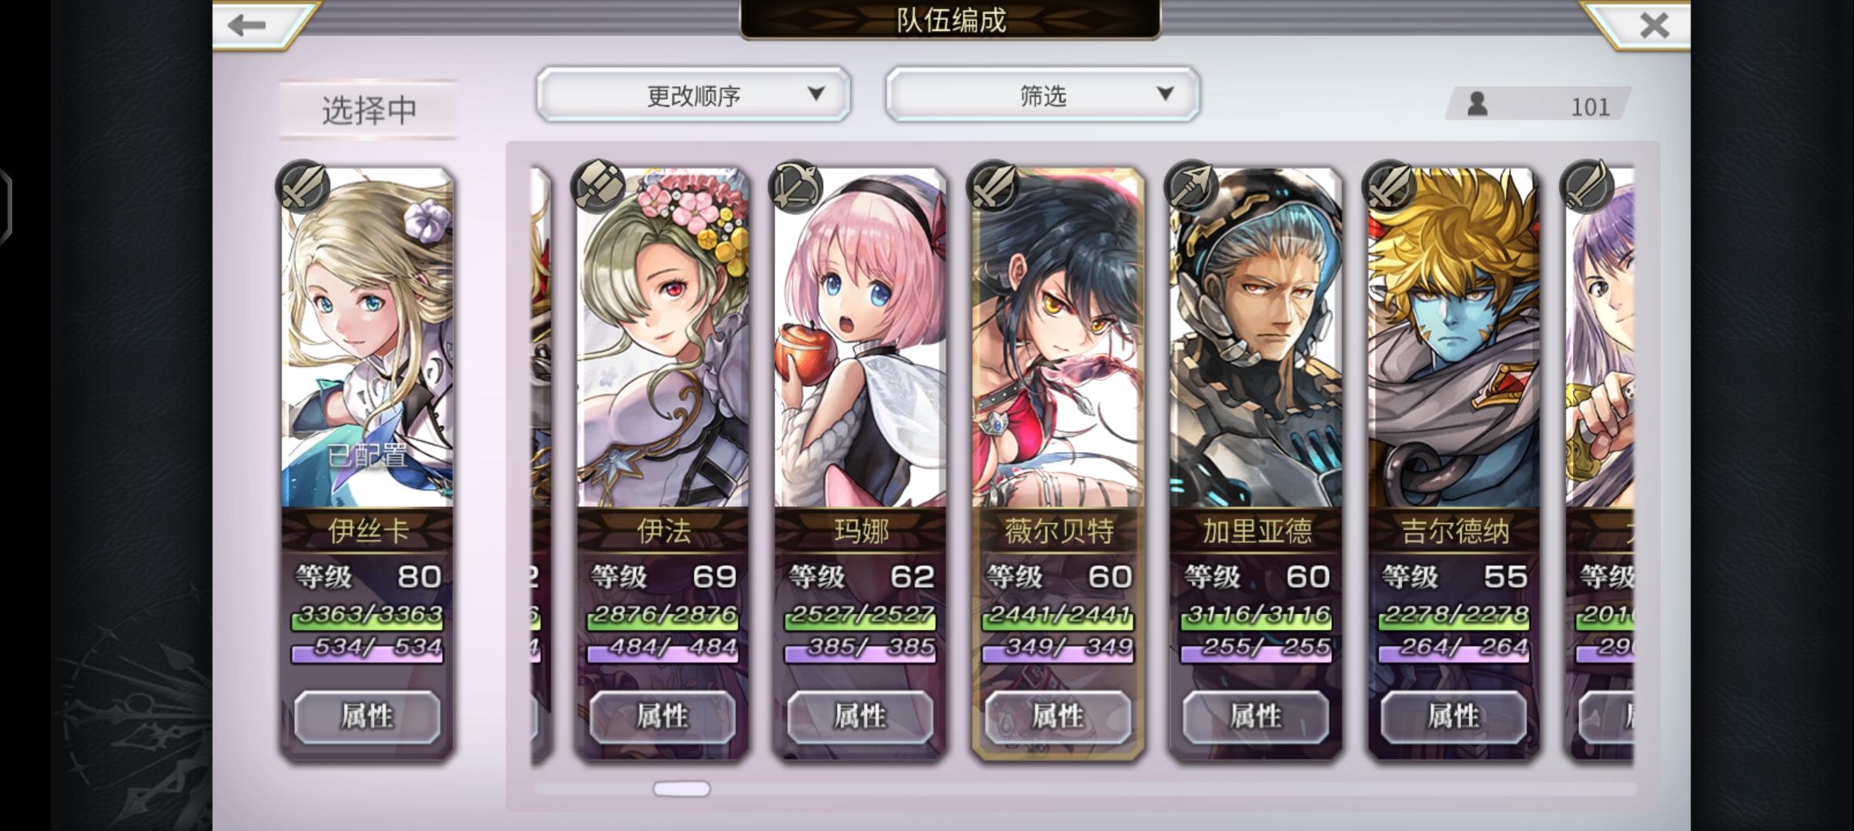Close the 队伍编成 screen with X
This screenshot has width=1854, height=831.
(1654, 25)
